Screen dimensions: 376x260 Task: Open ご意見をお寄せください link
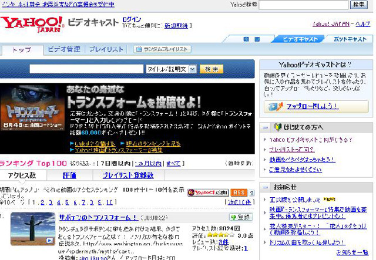(295, 170)
